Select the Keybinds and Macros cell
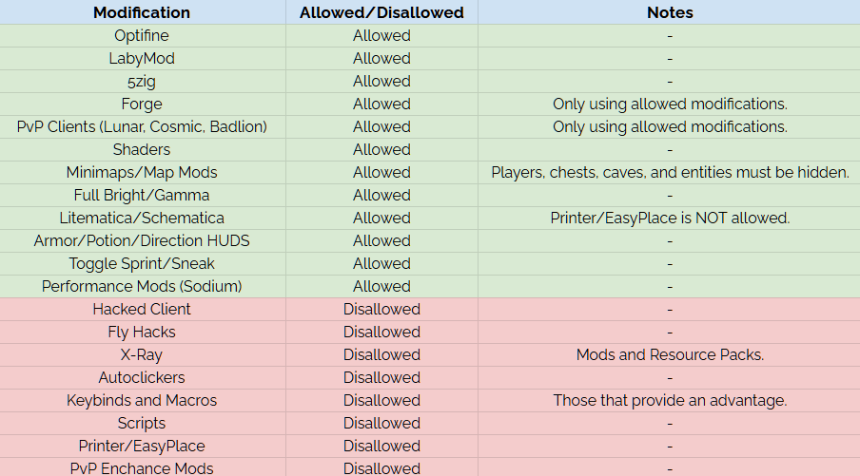 click(142, 400)
